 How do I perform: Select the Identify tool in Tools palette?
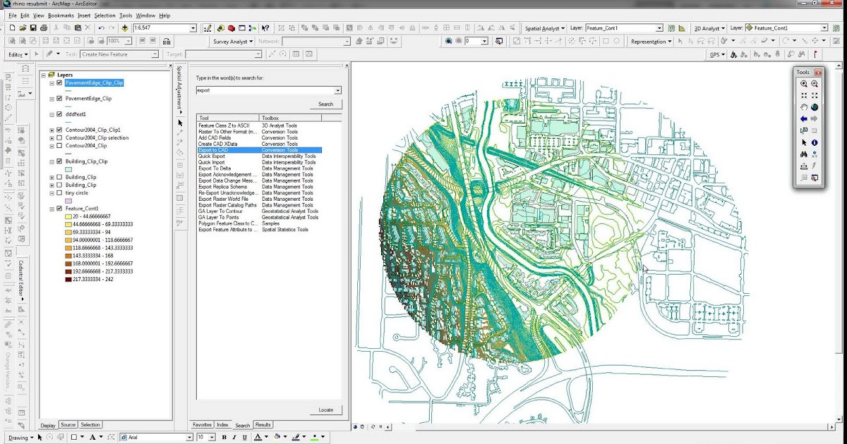point(815,142)
